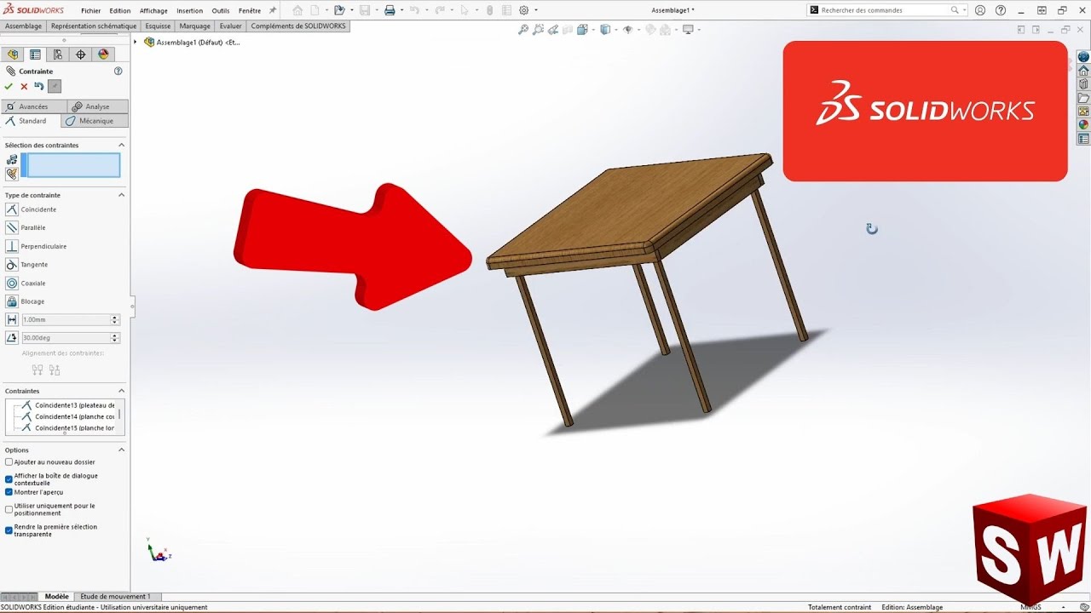The height and width of the screenshot is (613, 1091).
Task: Open the Fichier menu
Action: [90, 11]
